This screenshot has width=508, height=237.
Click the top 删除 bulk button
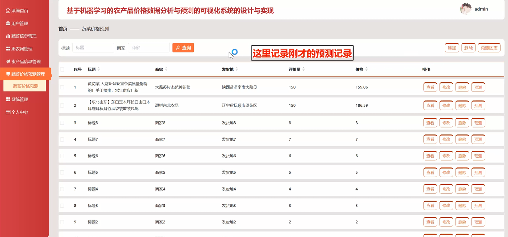468,48
